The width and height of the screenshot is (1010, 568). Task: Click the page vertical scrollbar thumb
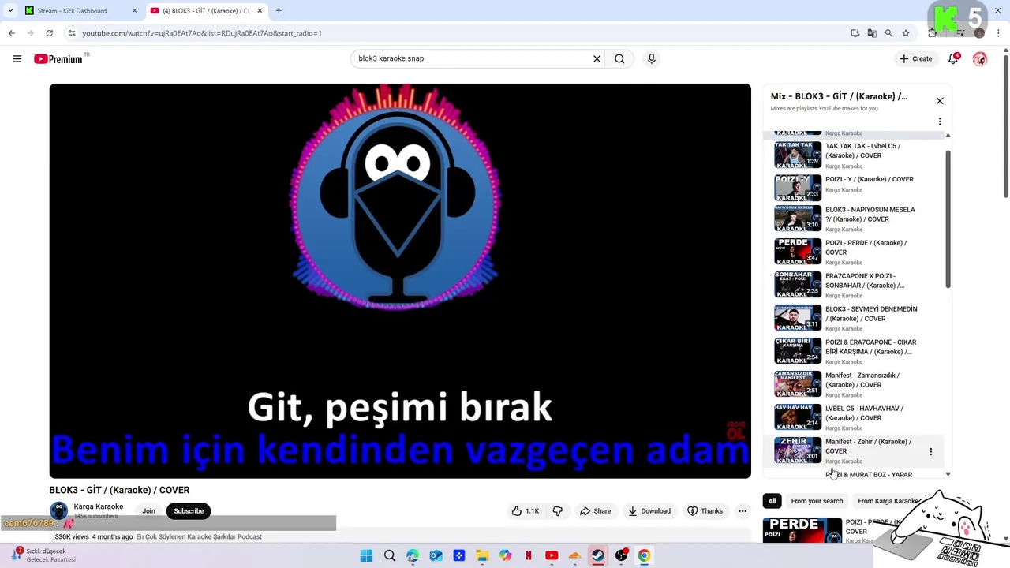[x=1005, y=126]
